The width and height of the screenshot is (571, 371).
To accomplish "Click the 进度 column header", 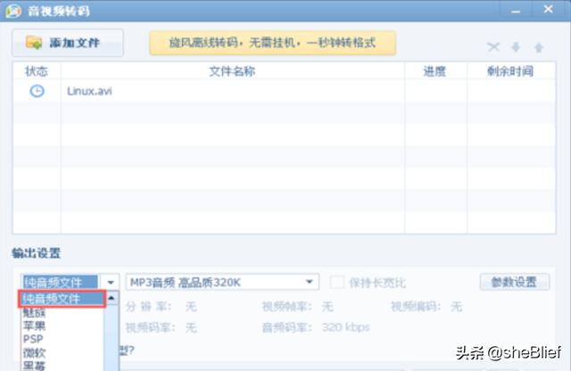I will coord(434,71).
